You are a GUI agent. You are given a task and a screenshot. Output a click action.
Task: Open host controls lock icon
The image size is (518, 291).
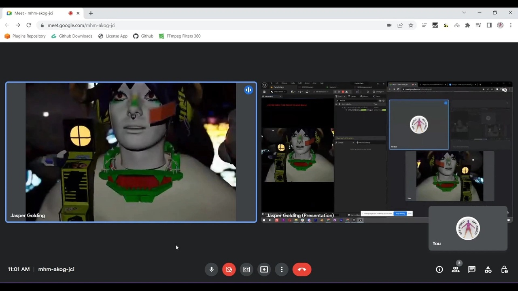504,270
